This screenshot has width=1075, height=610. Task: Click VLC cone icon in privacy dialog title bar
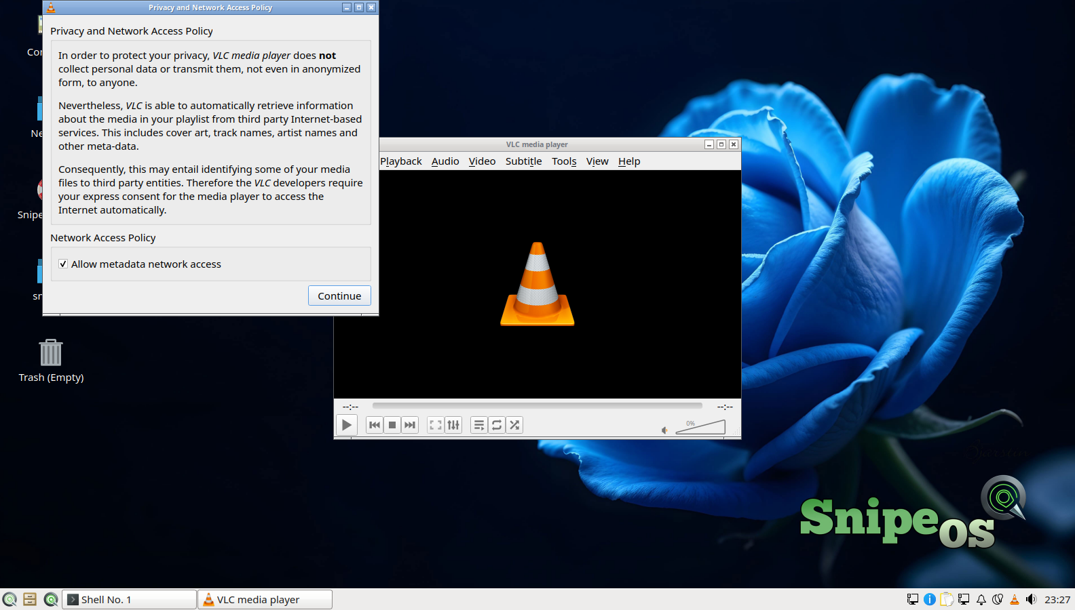click(x=51, y=7)
